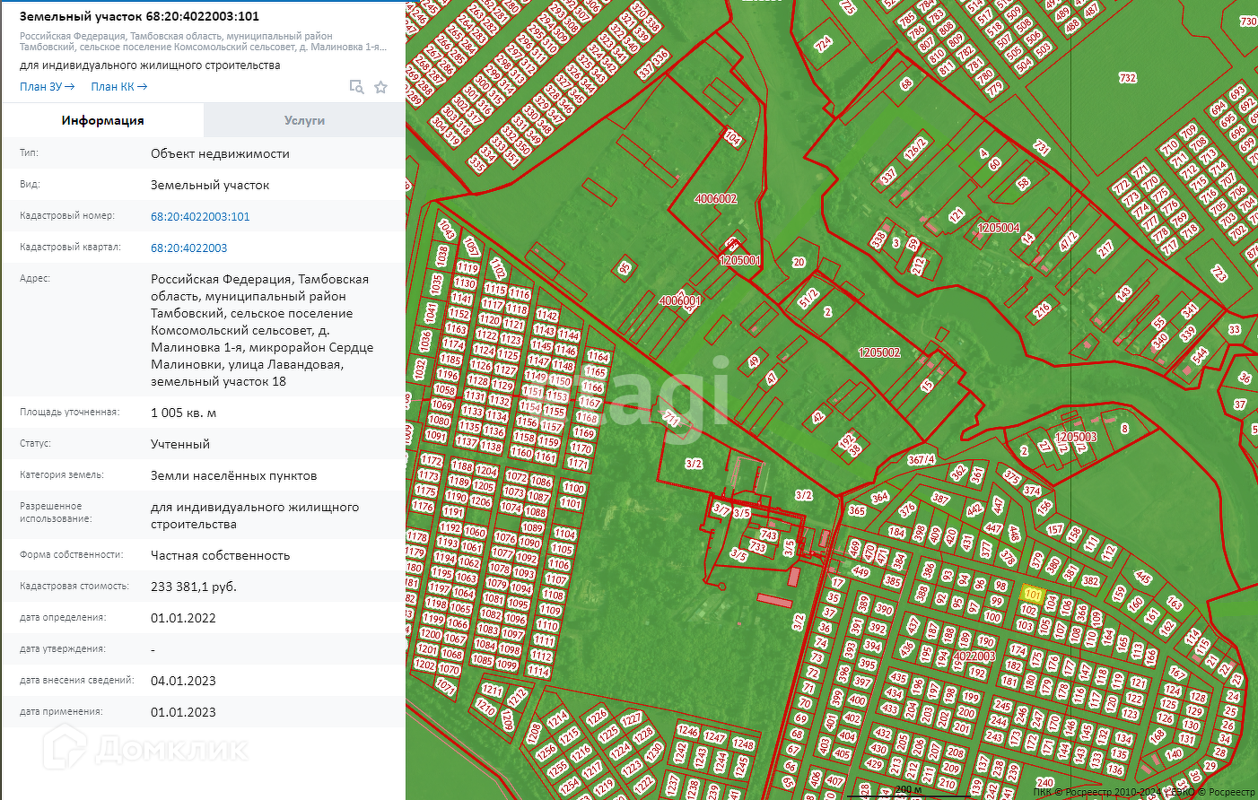Viewport: 1258px width, 800px height.
Task: Click the date 04.01.2023
Action: [183, 681]
